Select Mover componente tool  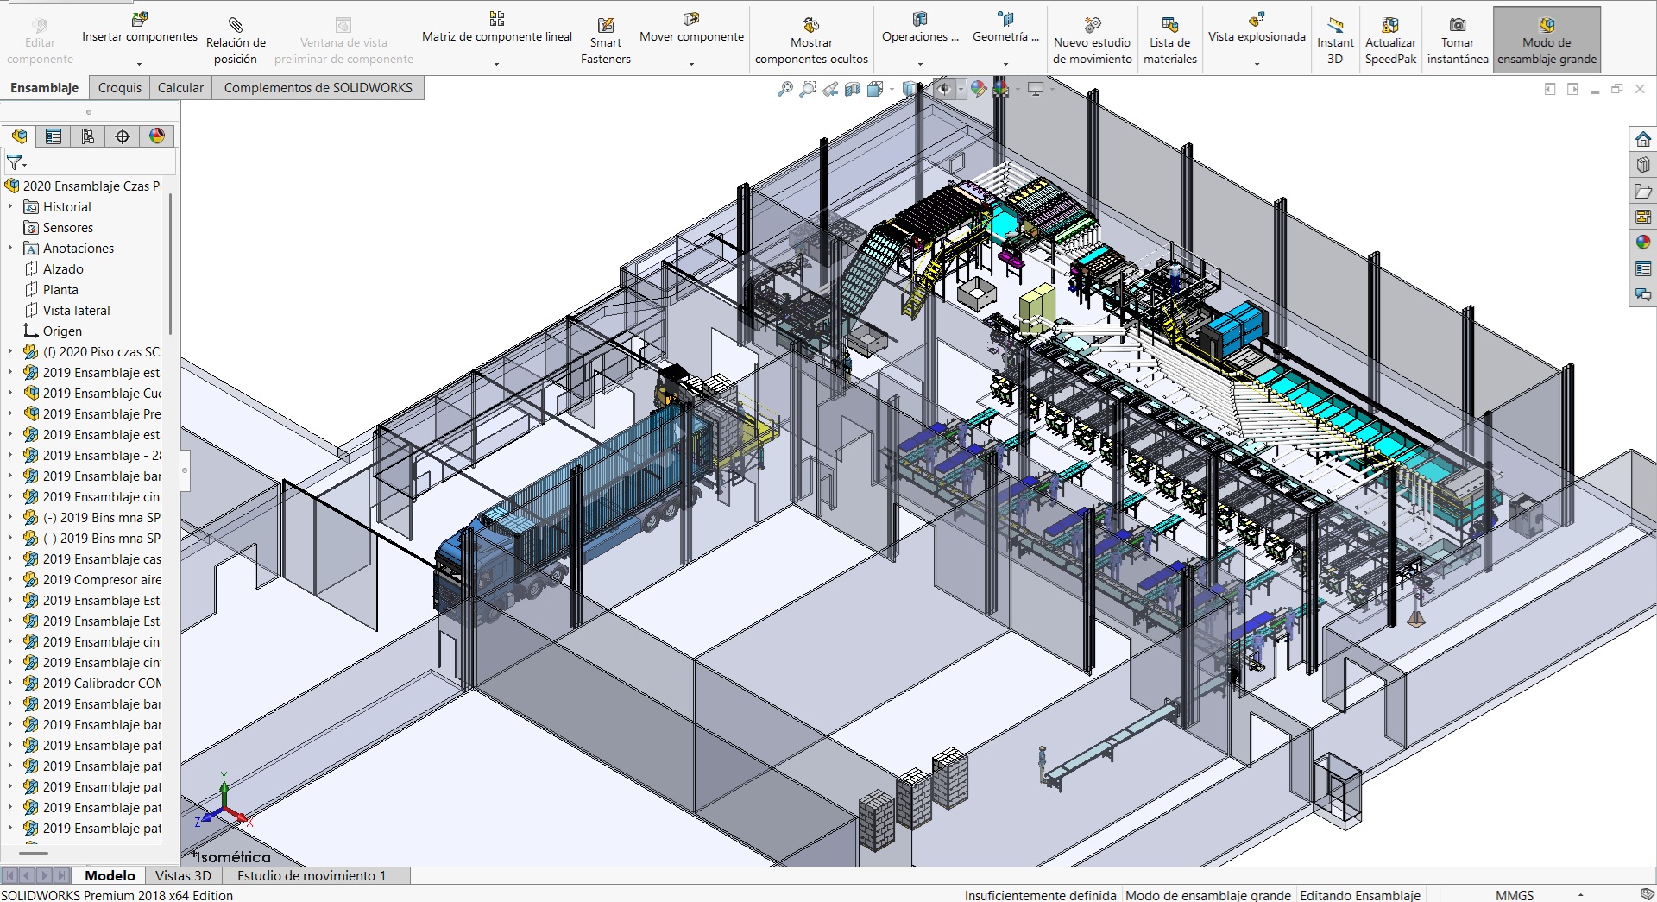pos(691,29)
